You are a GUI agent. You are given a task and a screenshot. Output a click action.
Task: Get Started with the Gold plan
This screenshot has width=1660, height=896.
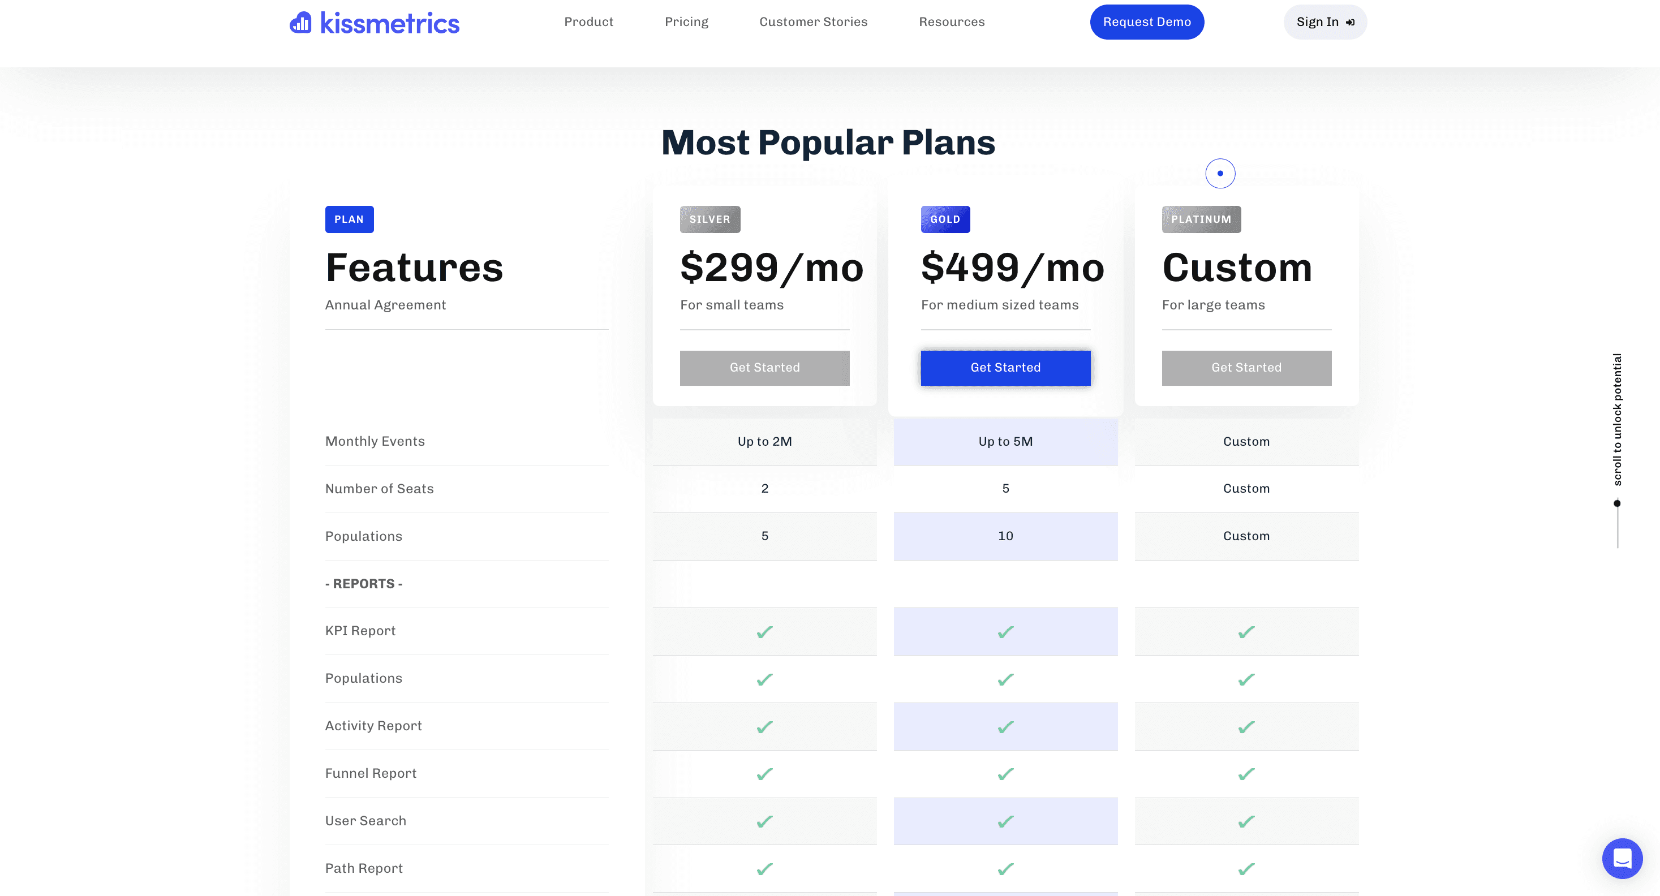click(x=1005, y=368)
